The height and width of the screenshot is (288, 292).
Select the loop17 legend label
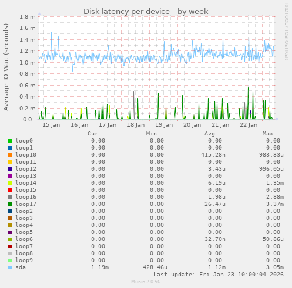click(x=26, y=204)
